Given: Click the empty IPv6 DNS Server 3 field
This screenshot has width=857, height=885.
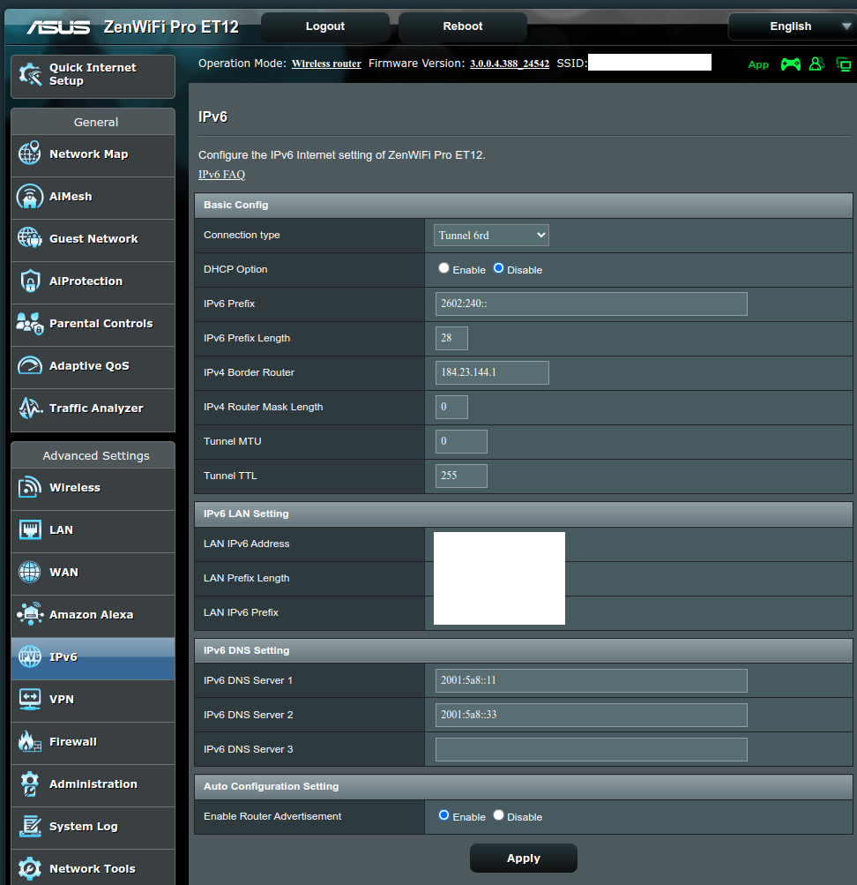Looking at the screenshot, I should [592, 749].
